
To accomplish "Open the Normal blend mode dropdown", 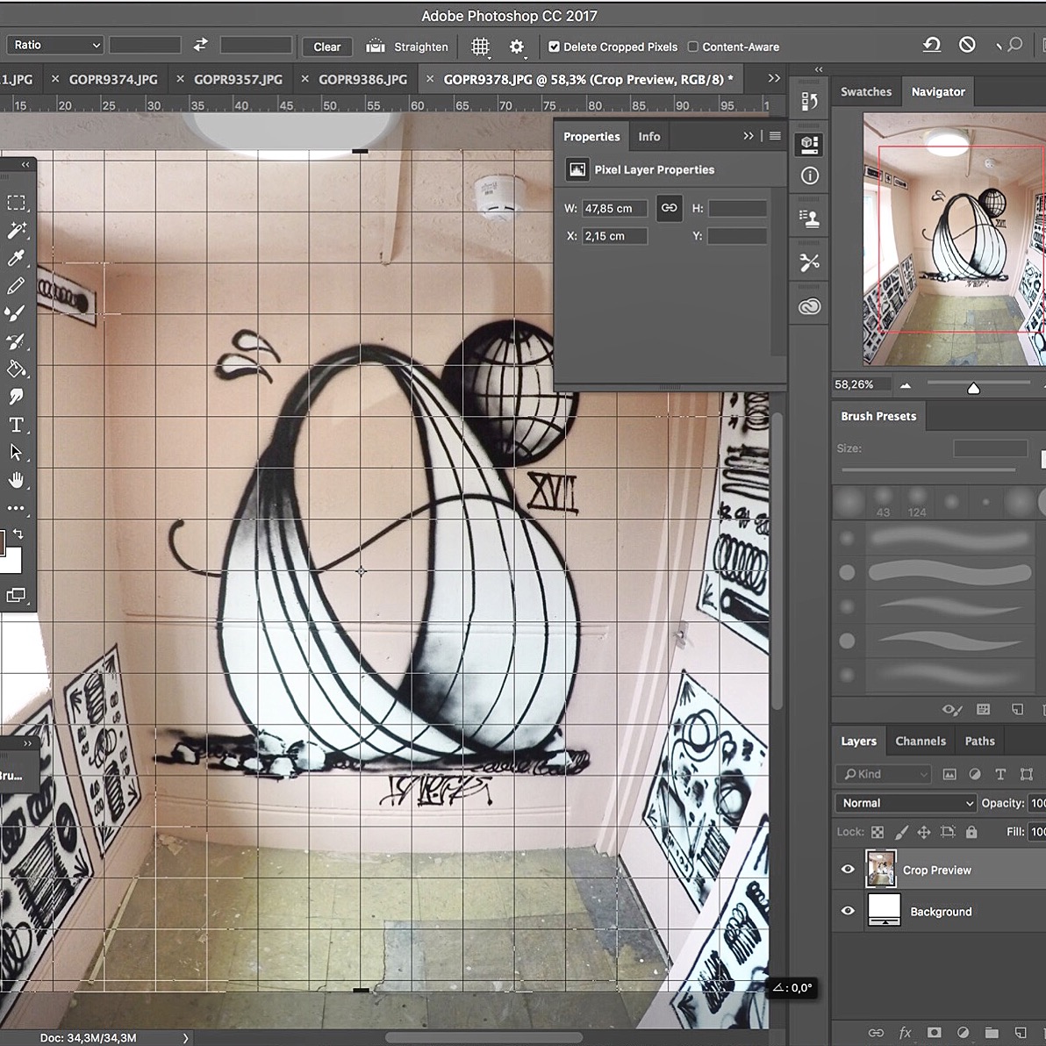I will pyautogui.click(x=905, y=803).
